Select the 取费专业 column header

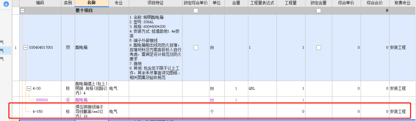click(402, 3)
